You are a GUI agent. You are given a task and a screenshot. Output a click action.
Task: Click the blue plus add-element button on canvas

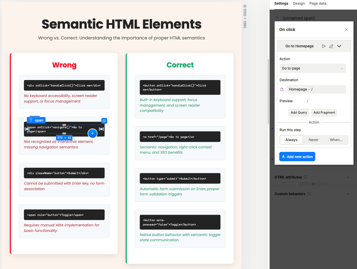pos(93,133)
